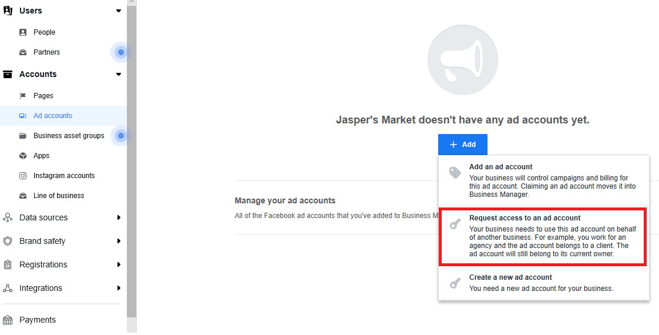Click the Payments bank building icon
The width and height of the screenshot is (659, 335).
click(x=8, y=320)
